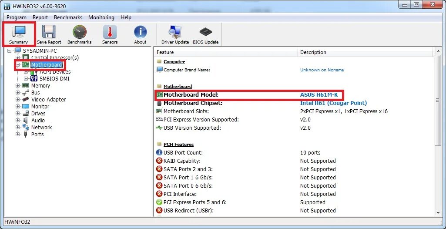The width and height of the screenshot is (446, 229).
Task: Click the Save Report floppy icon
Action: (49, 32)
